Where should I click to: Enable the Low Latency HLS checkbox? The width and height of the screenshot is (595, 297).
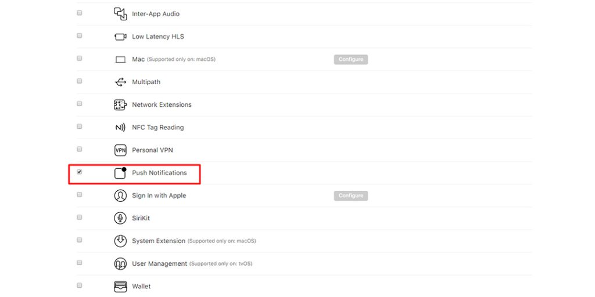point(79,35)
